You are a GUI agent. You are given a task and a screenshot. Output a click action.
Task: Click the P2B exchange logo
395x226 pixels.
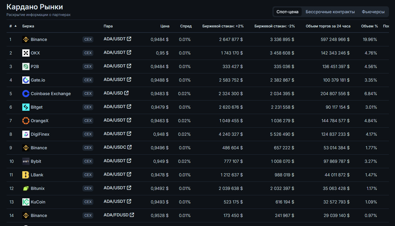tap(26, 67)
